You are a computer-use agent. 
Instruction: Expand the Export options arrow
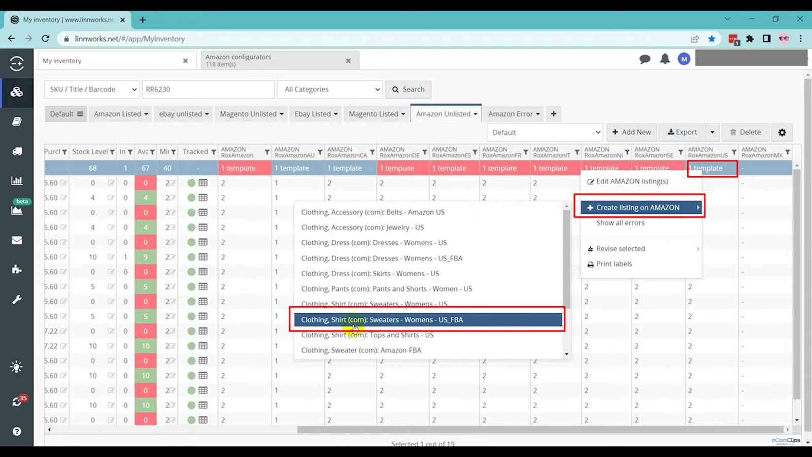pyautogui.click(x=712, y=132)
